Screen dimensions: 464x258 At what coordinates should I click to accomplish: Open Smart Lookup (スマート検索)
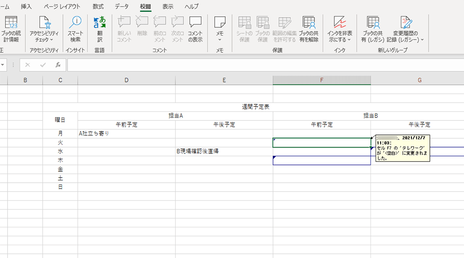tap(75, 29)
